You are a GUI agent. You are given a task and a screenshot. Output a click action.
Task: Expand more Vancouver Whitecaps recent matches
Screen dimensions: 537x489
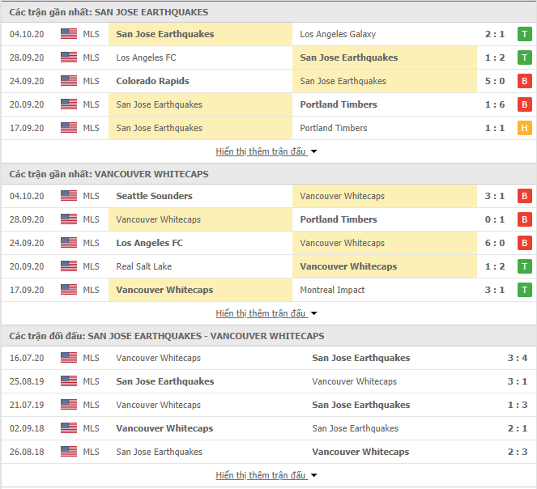coord(266,313)
